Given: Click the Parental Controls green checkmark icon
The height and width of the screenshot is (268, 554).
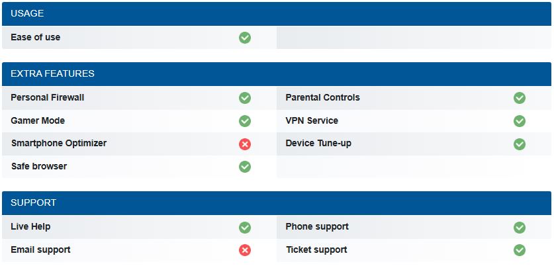Looking at the screenshot, I should pos(520,98).
